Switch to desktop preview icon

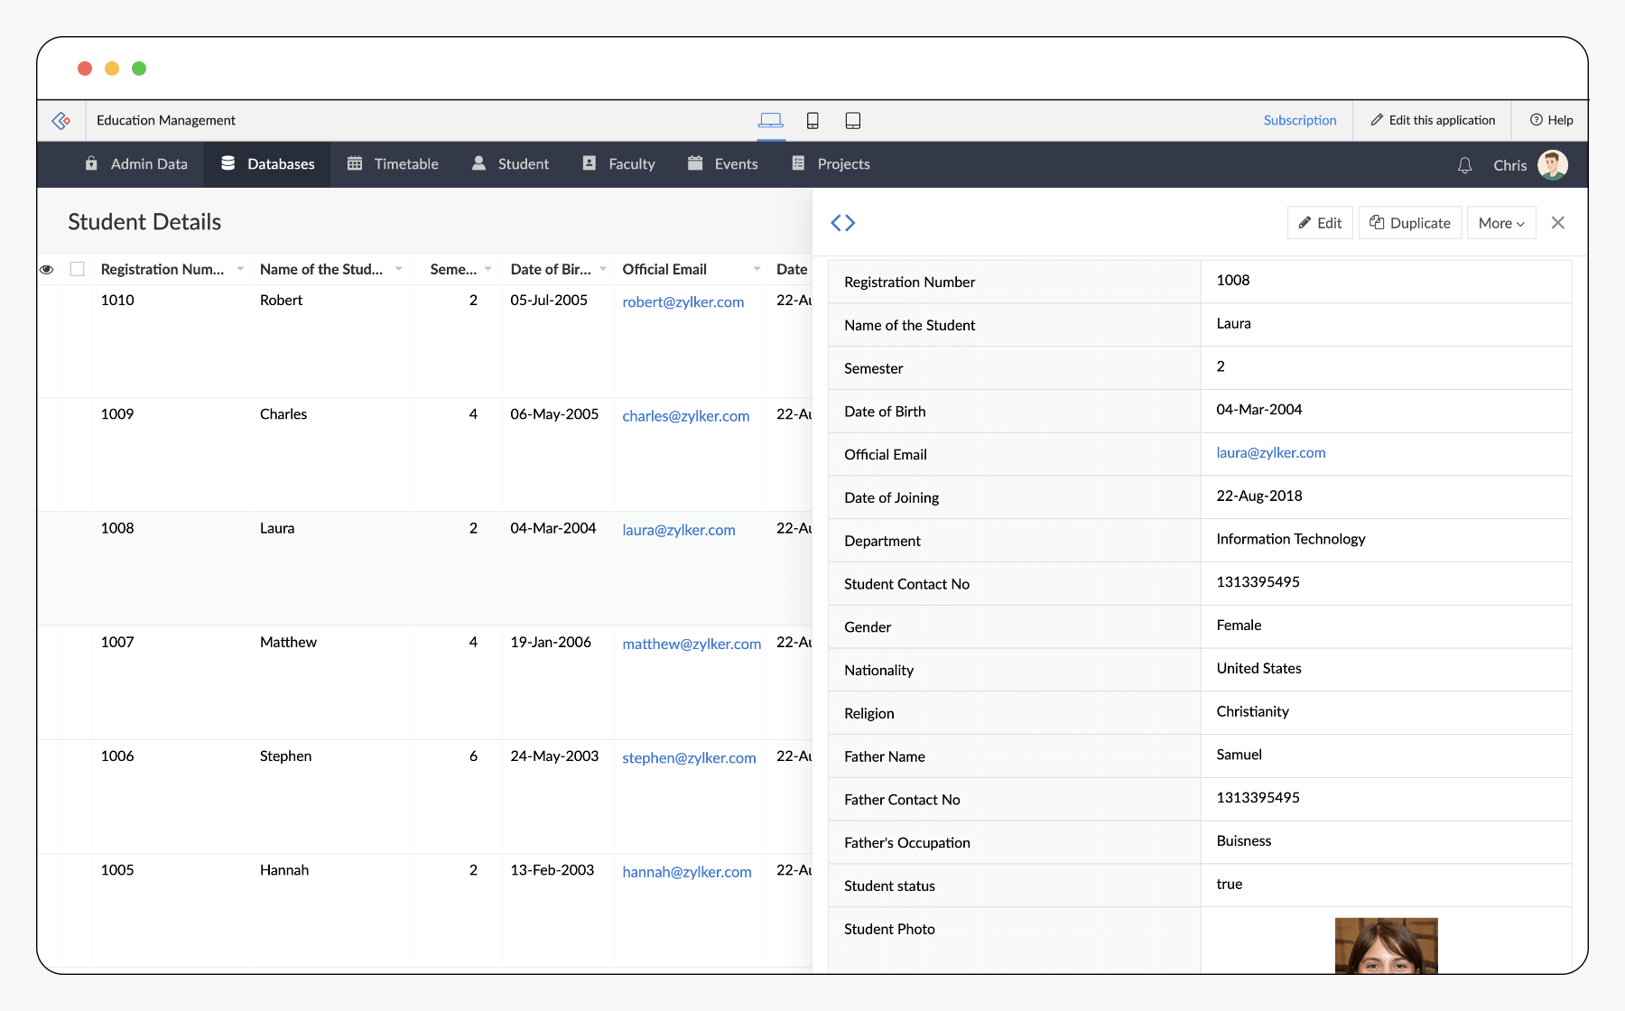(770, 120)
